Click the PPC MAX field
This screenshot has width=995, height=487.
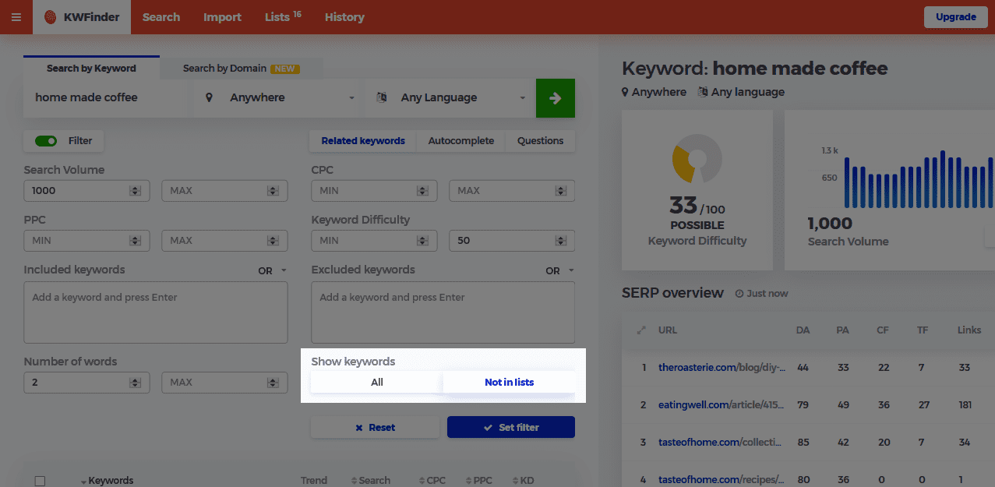point(224,241)
